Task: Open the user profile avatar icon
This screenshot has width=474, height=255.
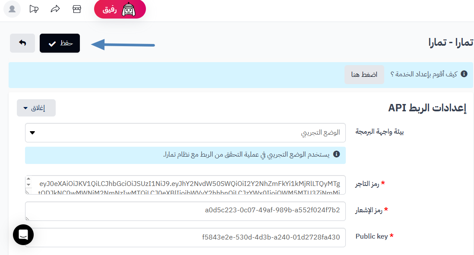Action: point(12,9)
